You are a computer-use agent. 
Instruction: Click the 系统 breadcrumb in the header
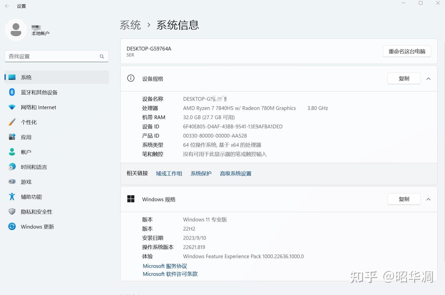coord(130,25)
